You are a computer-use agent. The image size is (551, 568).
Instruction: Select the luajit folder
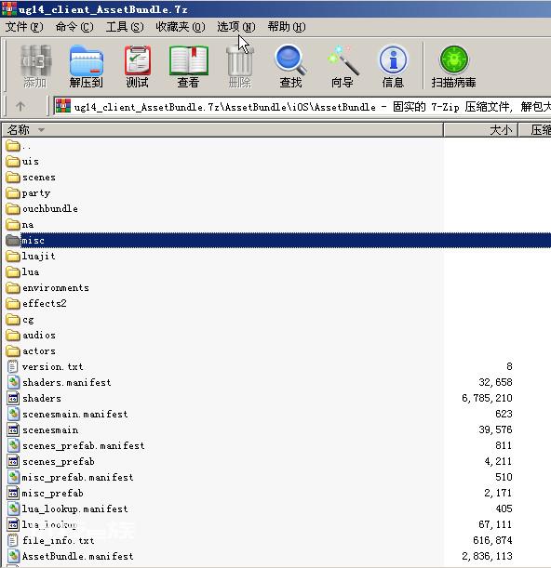(x=38, y=256)
